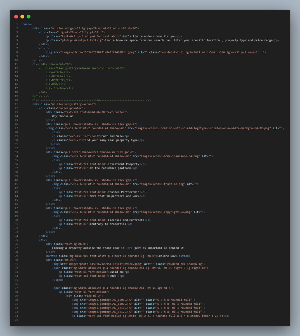300x336 pixels.
Task: Click the text "Contrary to properties"
Action: 108,224
